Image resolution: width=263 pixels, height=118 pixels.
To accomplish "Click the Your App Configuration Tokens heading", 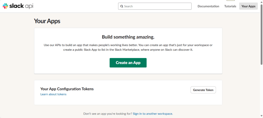I will point(67,89).
